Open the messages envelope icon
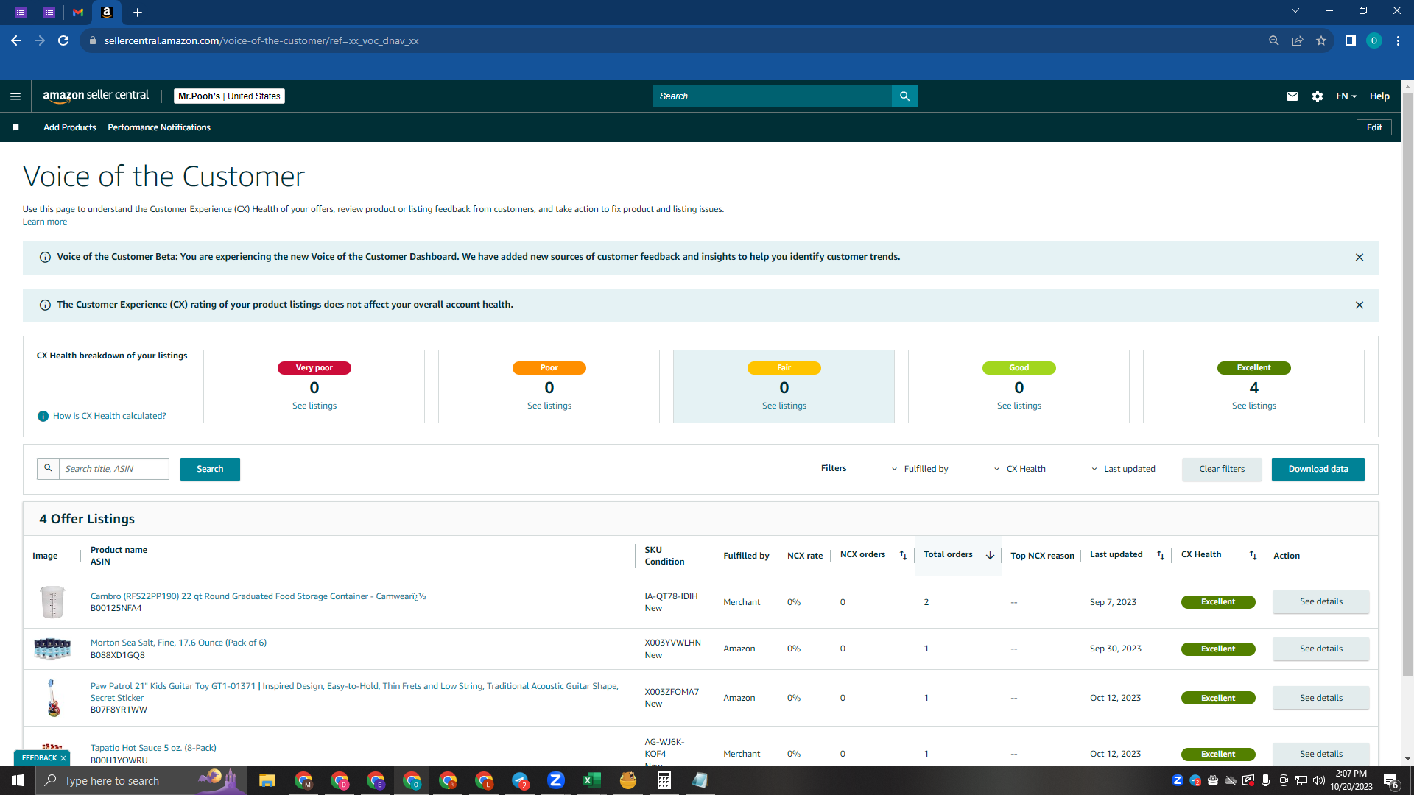This screenshot has height=795, width=1414. coord(1292,96)
